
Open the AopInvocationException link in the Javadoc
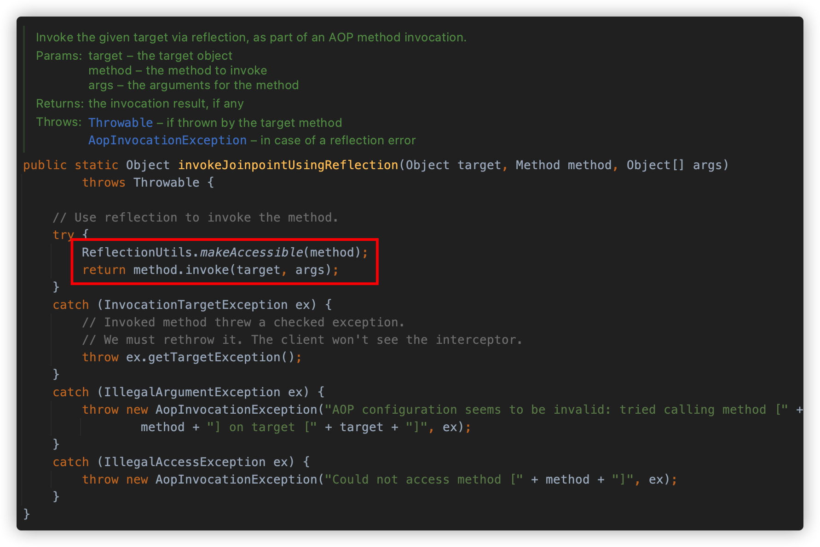[x=167, y=140]
